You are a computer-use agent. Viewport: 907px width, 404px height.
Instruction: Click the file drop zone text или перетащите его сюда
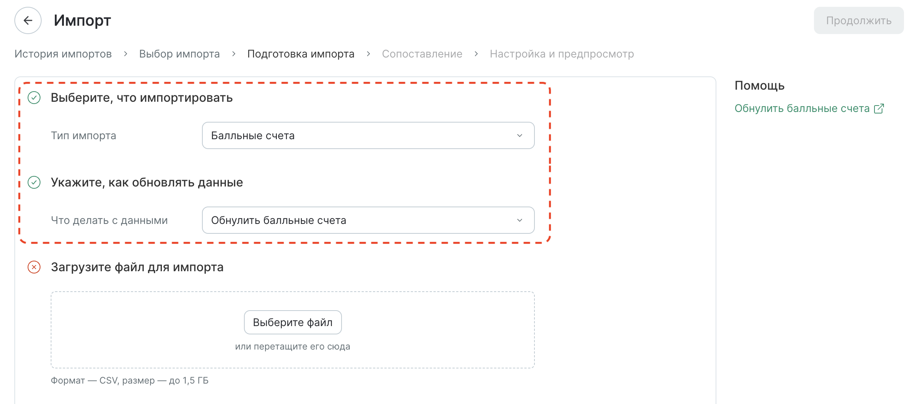pyautogui.click(x=293, y=347)
